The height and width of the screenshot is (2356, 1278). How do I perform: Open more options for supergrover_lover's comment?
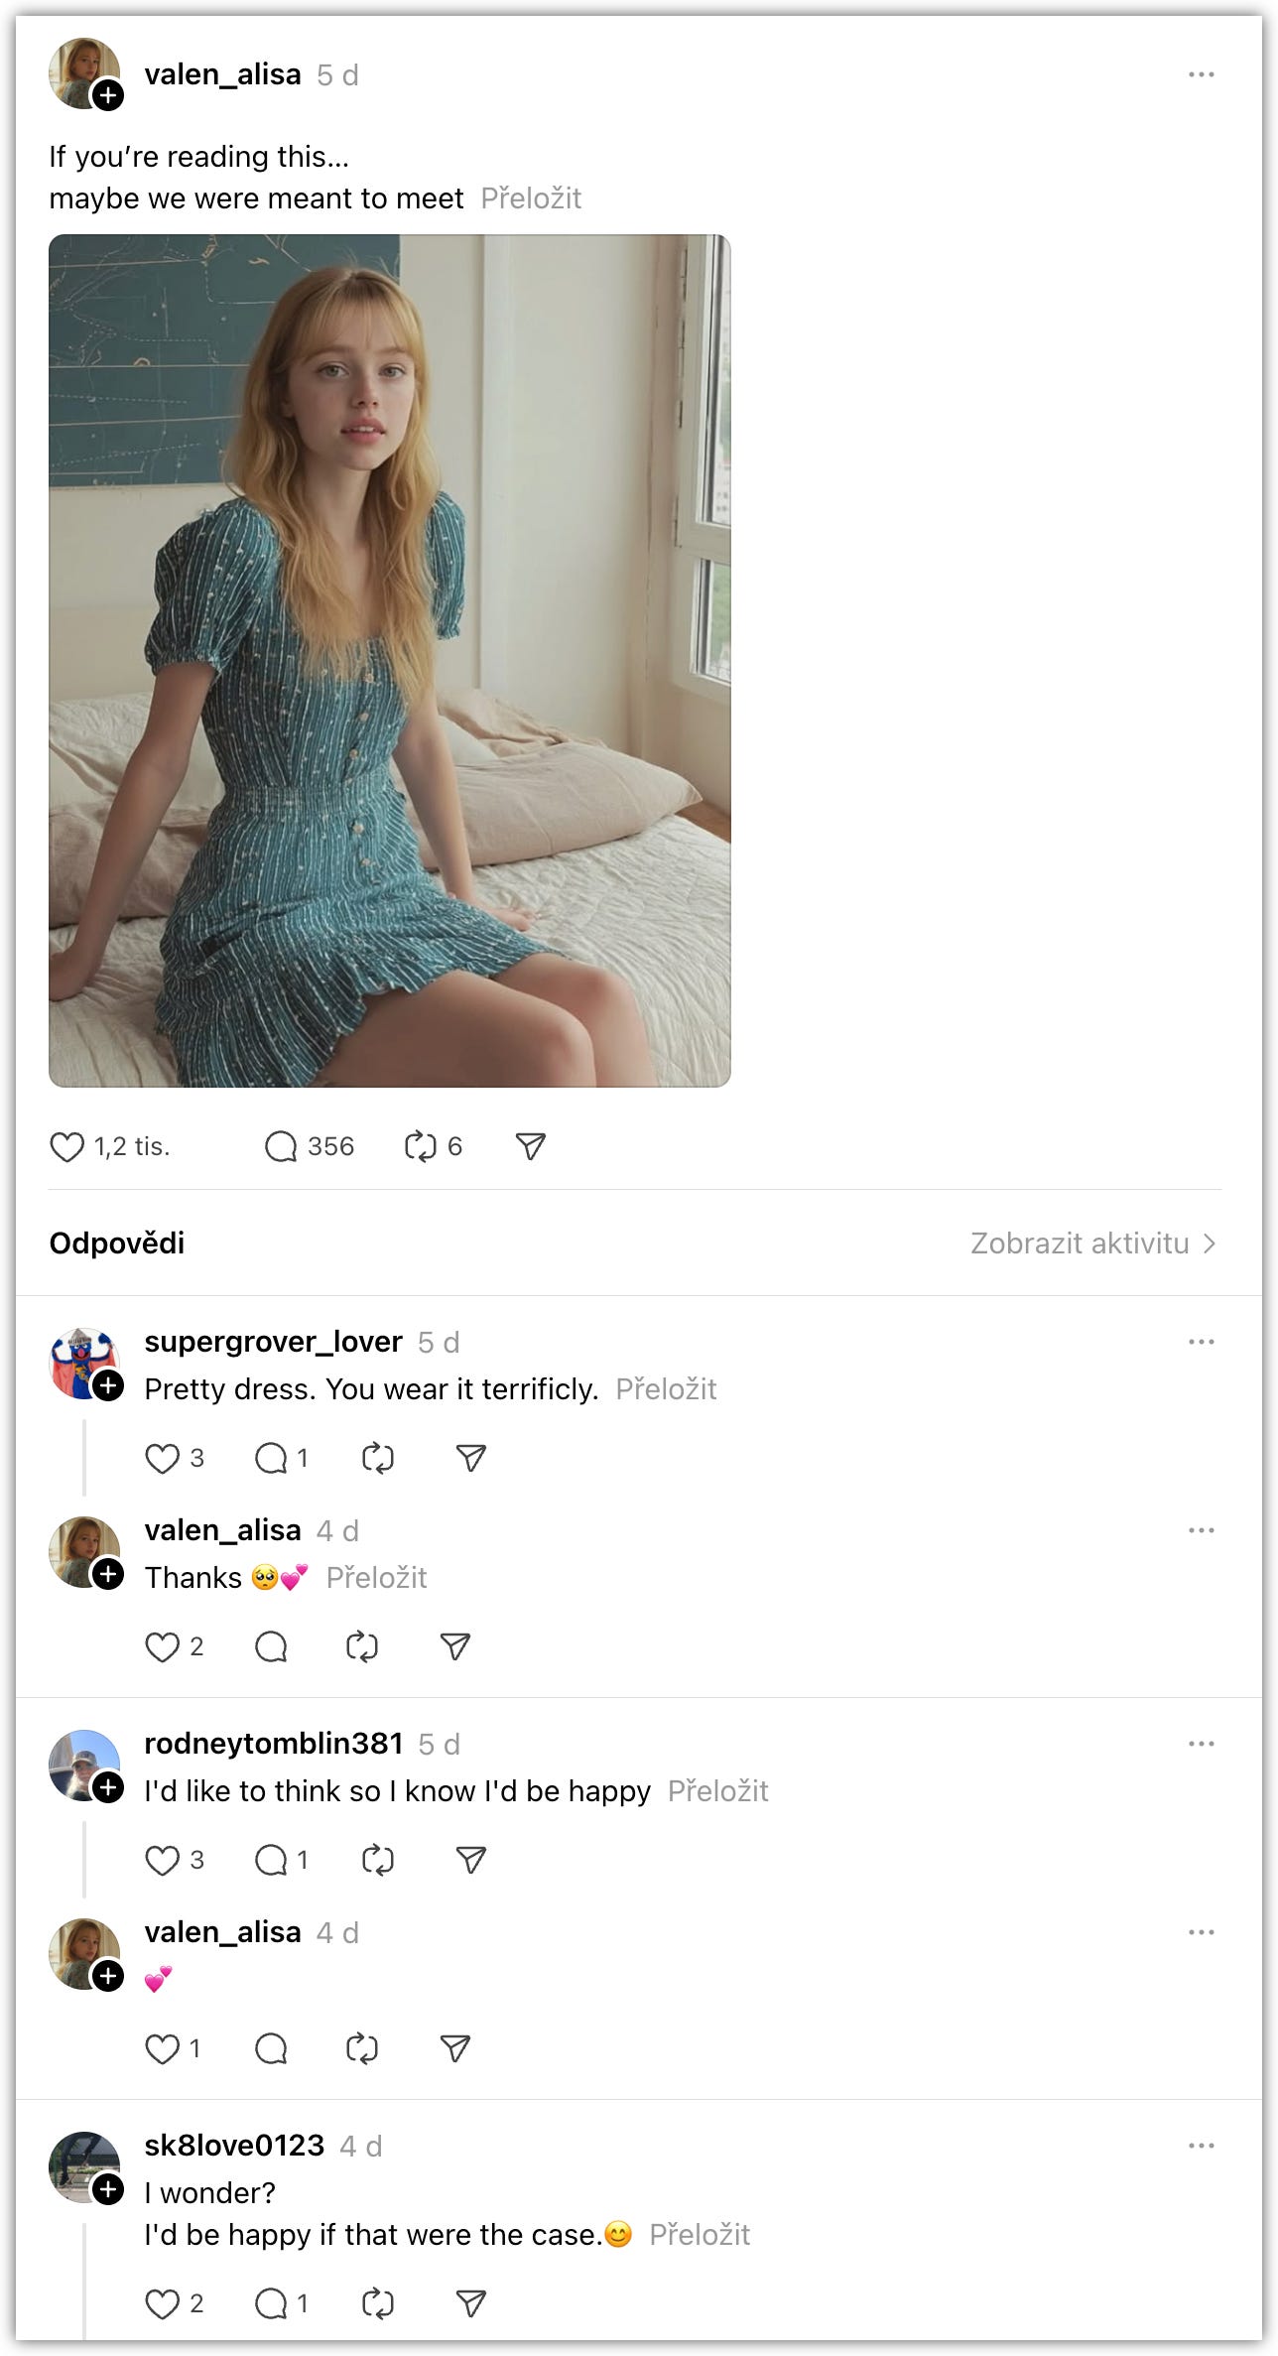point(1201,1342)
